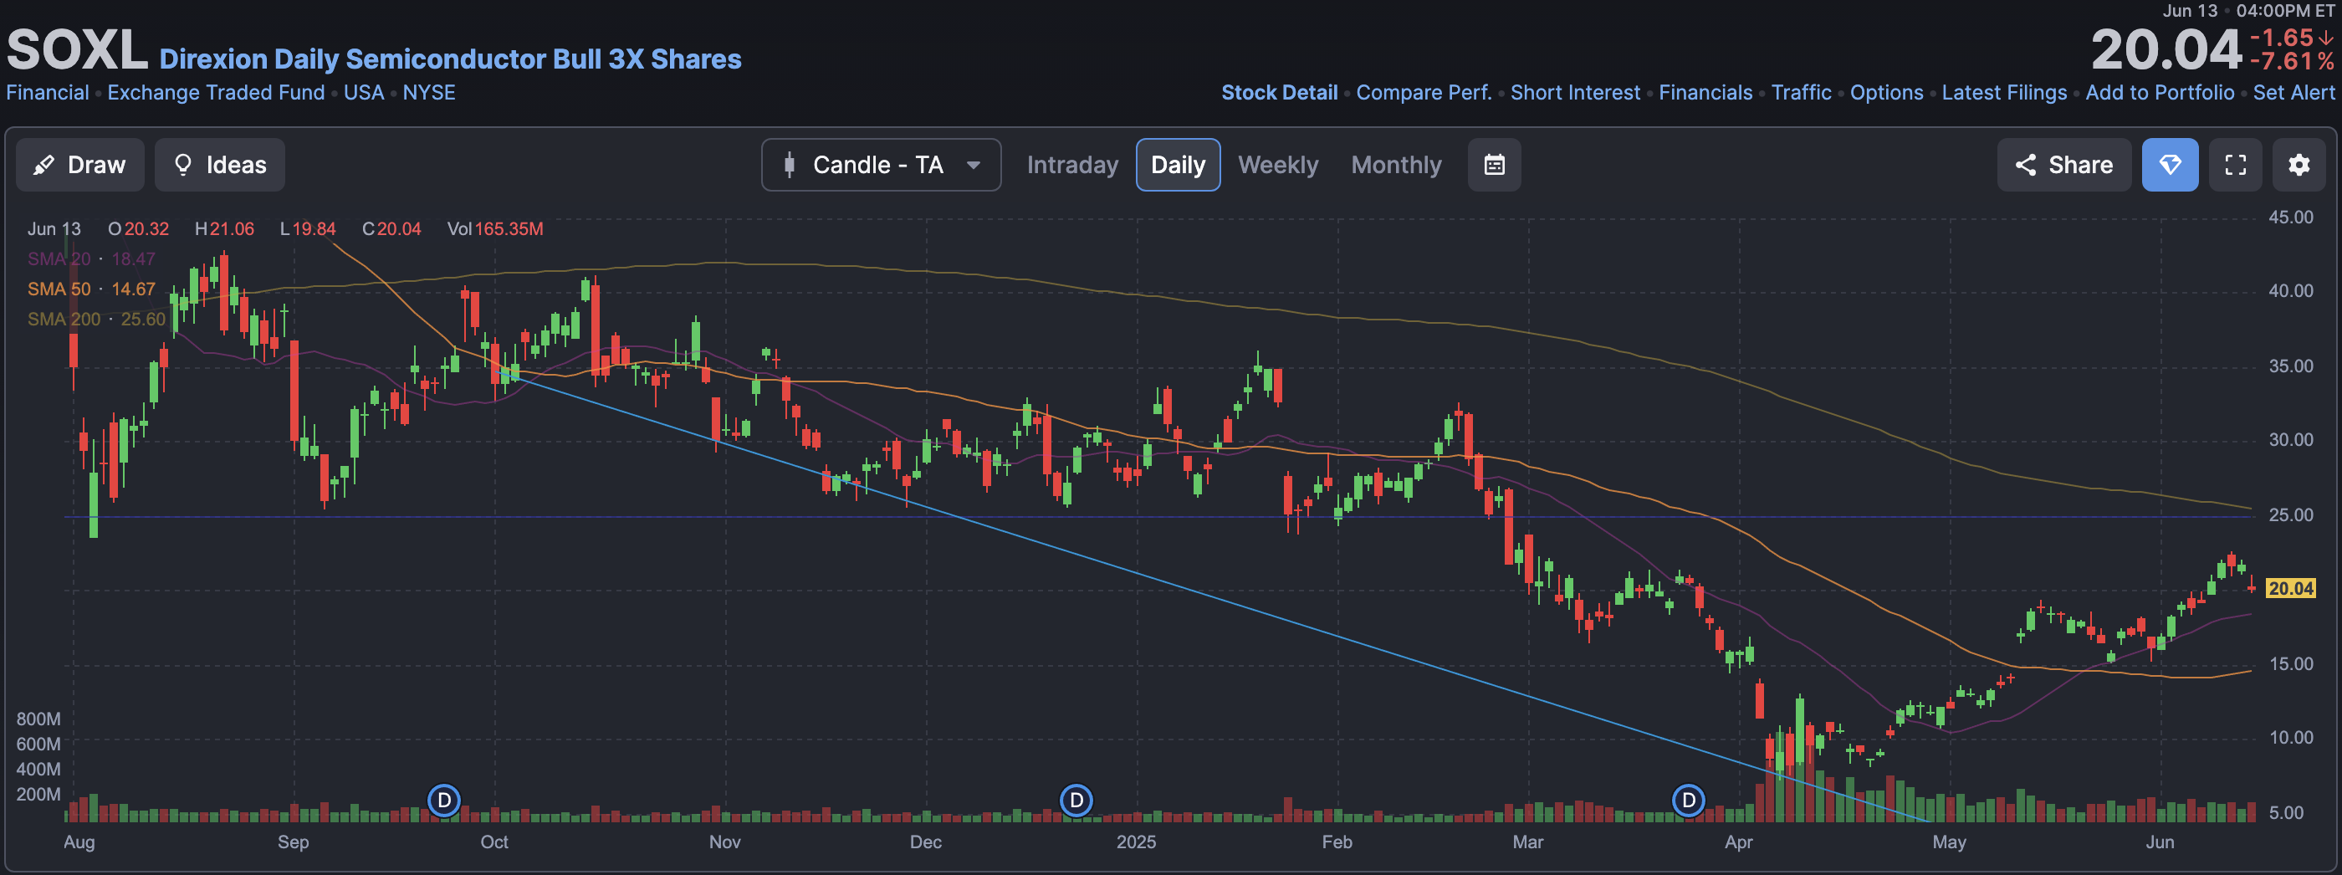The image size is (2342, 875).
Task: Open the Exchange Traded Fund link
Action: coord(216,93)
